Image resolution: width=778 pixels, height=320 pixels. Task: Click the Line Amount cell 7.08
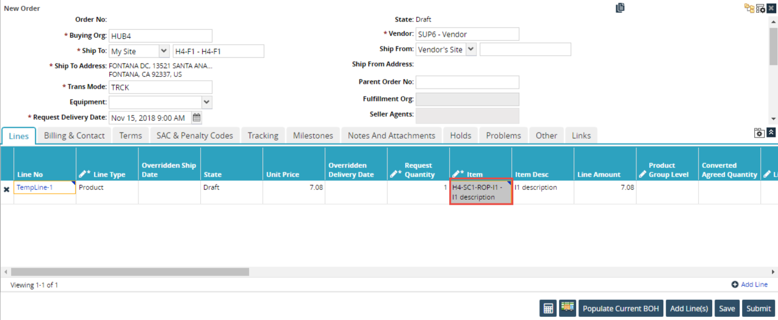pyautogui.click(x=605, y=192)
